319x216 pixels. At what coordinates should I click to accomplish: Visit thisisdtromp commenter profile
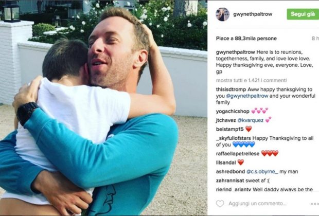point(231,89)
